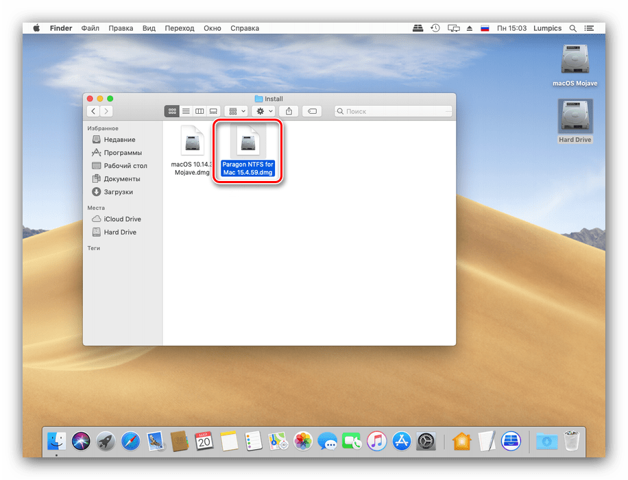
Task: Switch to column view
Action: 200,111
